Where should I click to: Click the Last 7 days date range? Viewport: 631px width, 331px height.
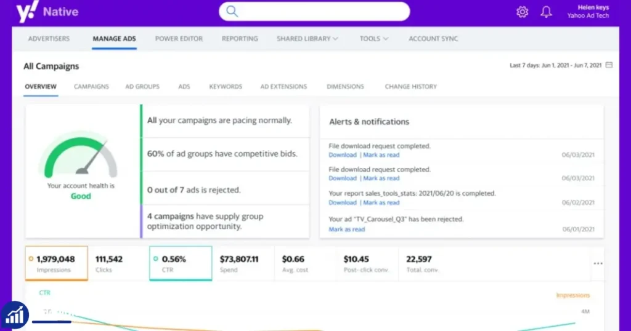click(555, 65)
